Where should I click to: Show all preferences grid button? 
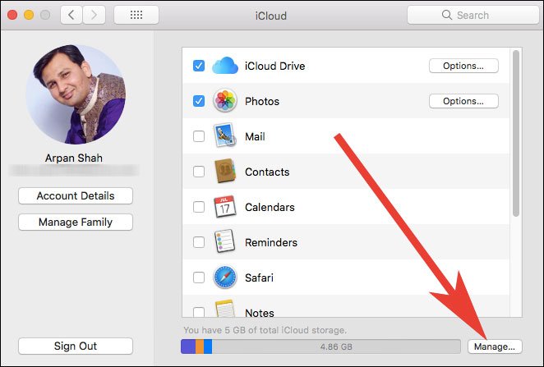coord(136,15)
